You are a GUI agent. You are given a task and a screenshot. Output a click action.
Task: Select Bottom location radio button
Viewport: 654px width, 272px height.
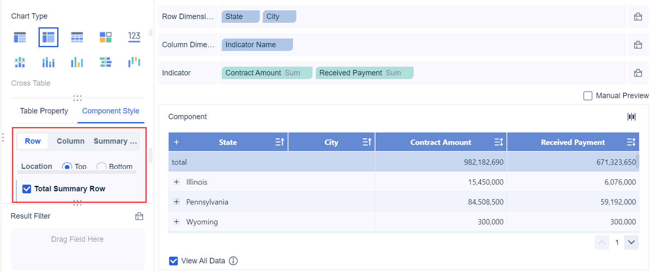tap(101, 166)
